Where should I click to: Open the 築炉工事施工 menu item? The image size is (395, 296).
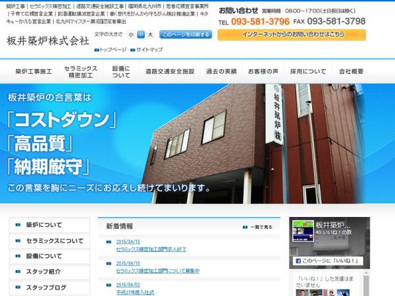34,72
